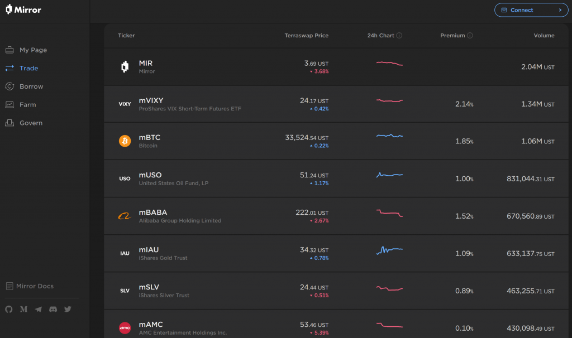
Task: Click the Borrow coin icon
Action: 9,86
